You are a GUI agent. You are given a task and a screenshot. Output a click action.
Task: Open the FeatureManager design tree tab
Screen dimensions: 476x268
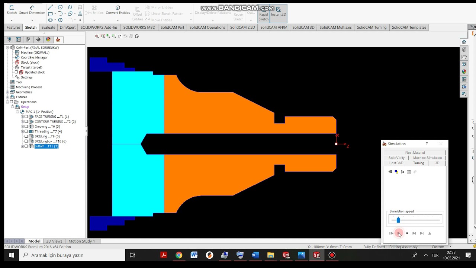tap(9, 39)
